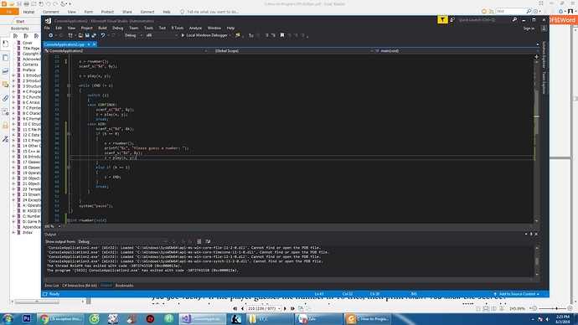The height and width of the screenshot is (325, 578).
Task: Click the Navigate Backward toolbar icon
Action: click(x=50, y=35)
